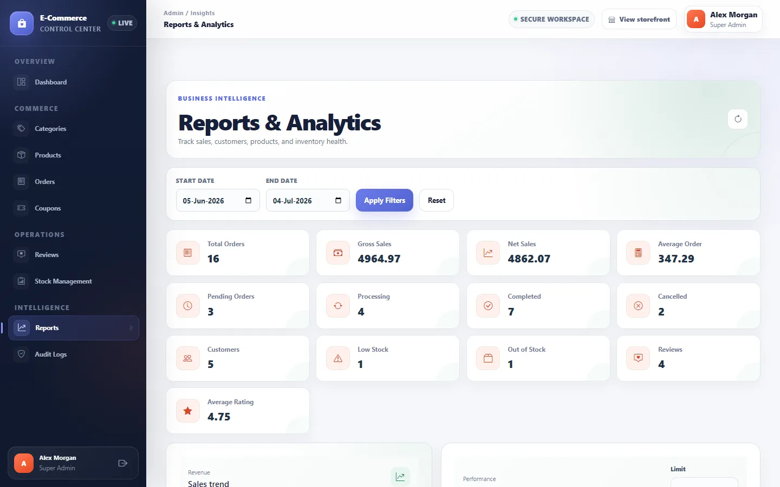Image resolution: width=780 pixels, height=487 pixels.
Task: Click the Admin breadcrumb link
Action: [173, 13]
